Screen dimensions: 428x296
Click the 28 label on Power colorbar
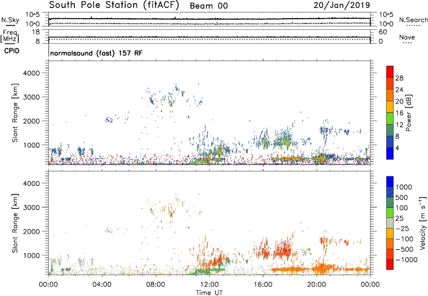[x=399, y=78]
